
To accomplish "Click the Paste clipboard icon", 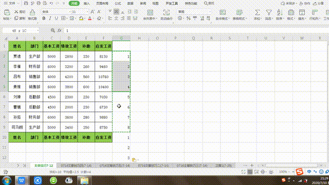I will click(x=7, y=12).
